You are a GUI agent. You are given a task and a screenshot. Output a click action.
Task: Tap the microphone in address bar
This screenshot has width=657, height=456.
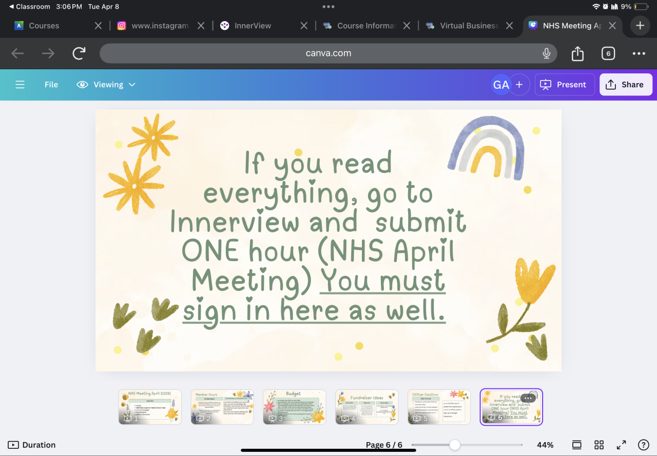(547, 53)
